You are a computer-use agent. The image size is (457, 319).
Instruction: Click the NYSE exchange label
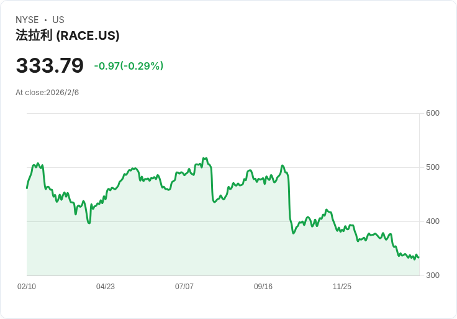pos(27,20)
